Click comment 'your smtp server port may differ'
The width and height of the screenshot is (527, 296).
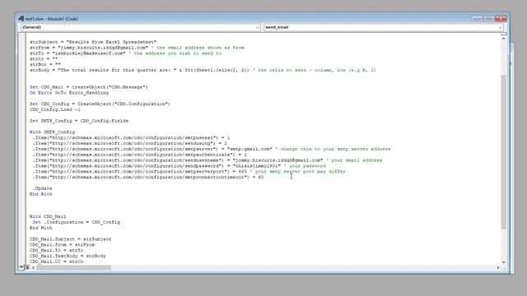[301, 172]
